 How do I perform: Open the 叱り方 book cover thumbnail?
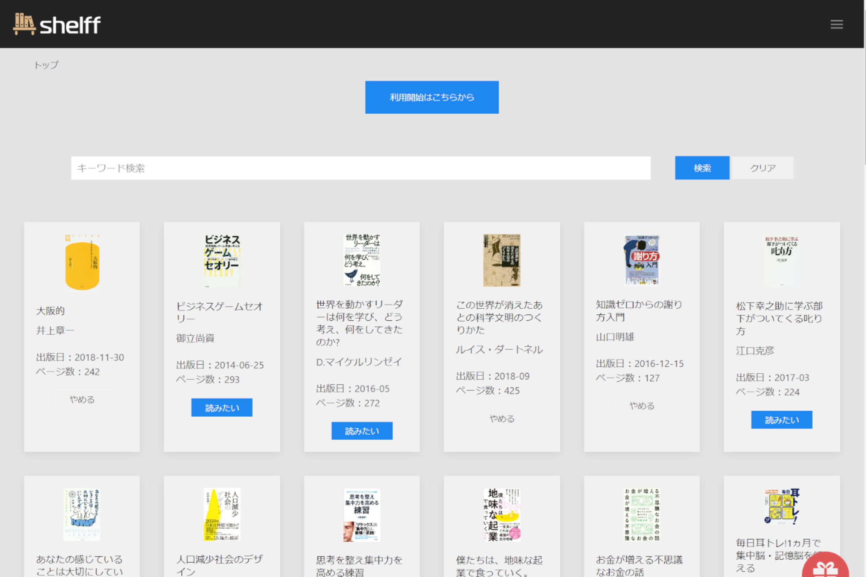click(782, 260)
